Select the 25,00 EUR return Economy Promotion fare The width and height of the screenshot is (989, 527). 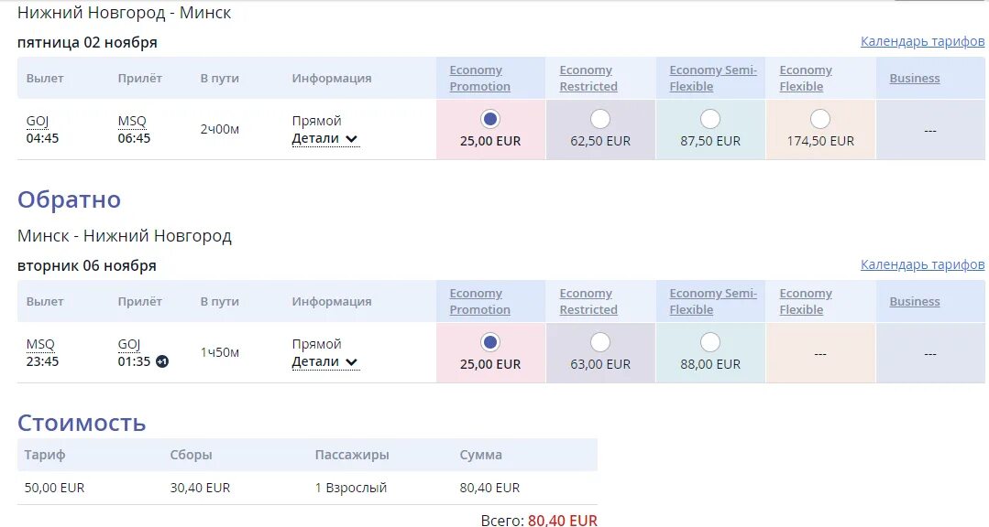(490, 342)
